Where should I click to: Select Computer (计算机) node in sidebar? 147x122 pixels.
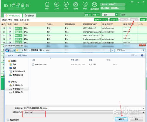point(12,82)
